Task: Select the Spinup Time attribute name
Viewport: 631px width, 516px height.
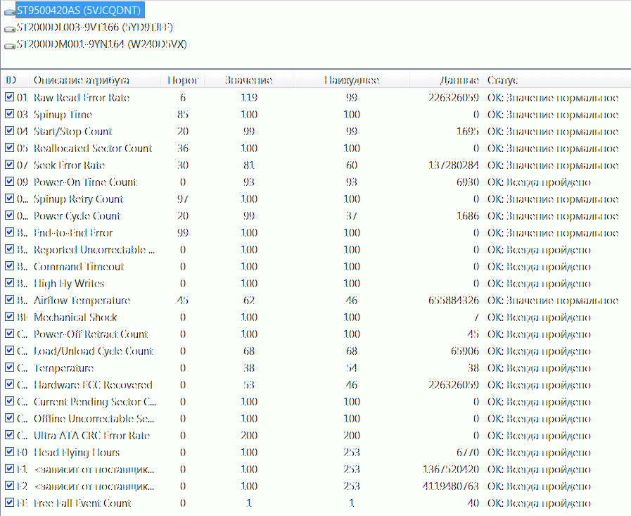Action: (x=63, y=115)
